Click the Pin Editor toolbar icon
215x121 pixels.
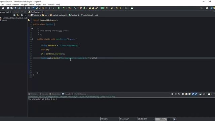(x=132, y=8)
